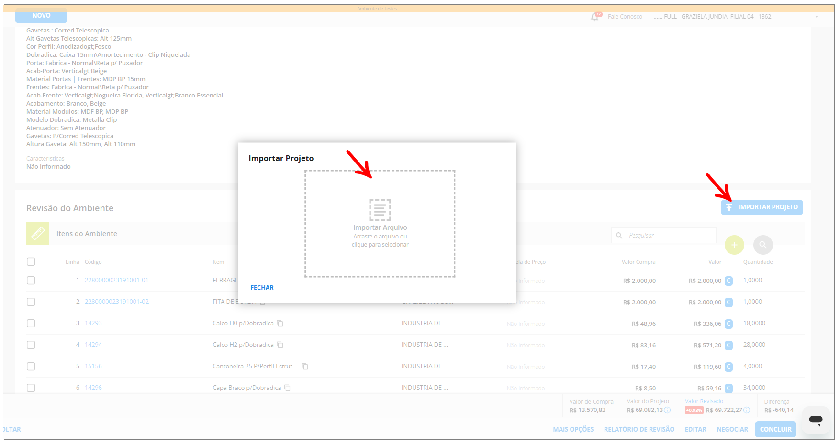Click the Linha column header
This screenshot has width=840, height=443.
[x=72, y=262]
